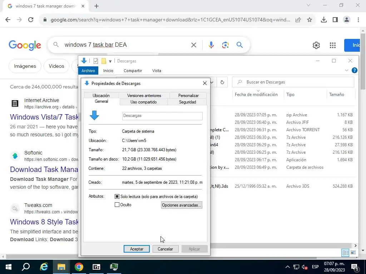Toggle Solo lectura attribute checkbox

[x=117, y=197]
